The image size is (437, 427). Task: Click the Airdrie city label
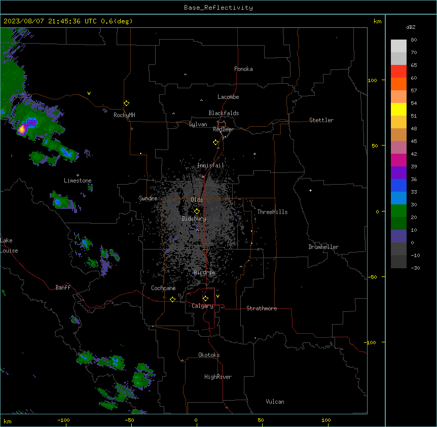click(x=205, y=272)
